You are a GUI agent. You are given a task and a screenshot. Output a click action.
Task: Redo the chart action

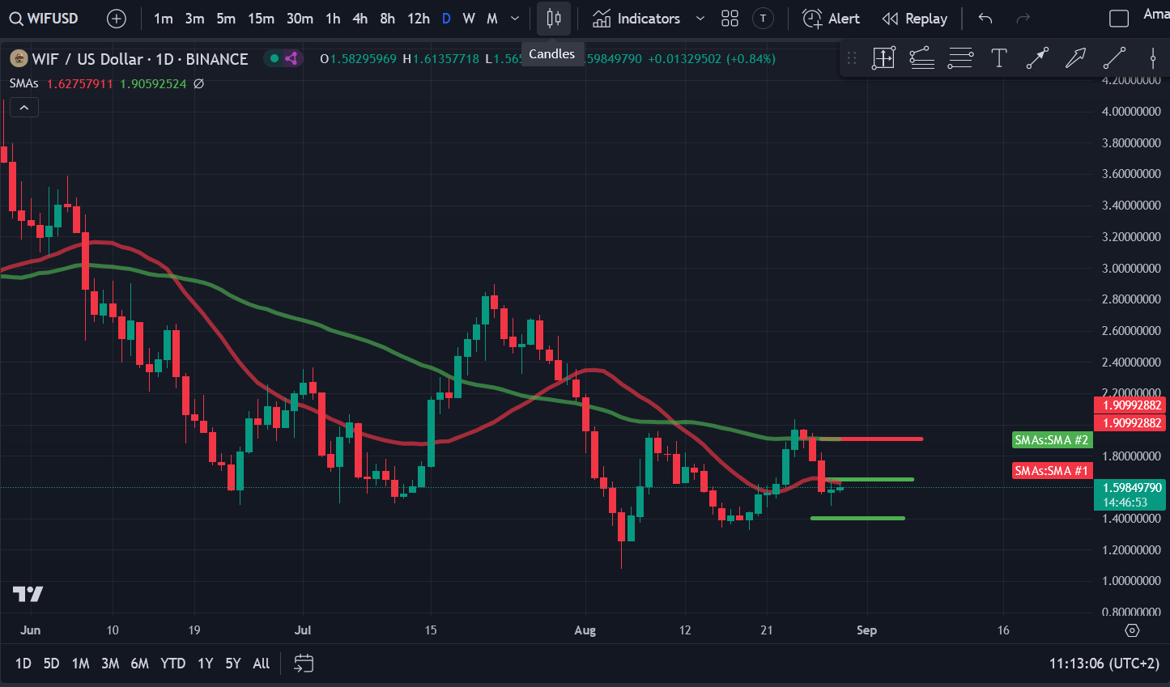tap(1023, 19)
